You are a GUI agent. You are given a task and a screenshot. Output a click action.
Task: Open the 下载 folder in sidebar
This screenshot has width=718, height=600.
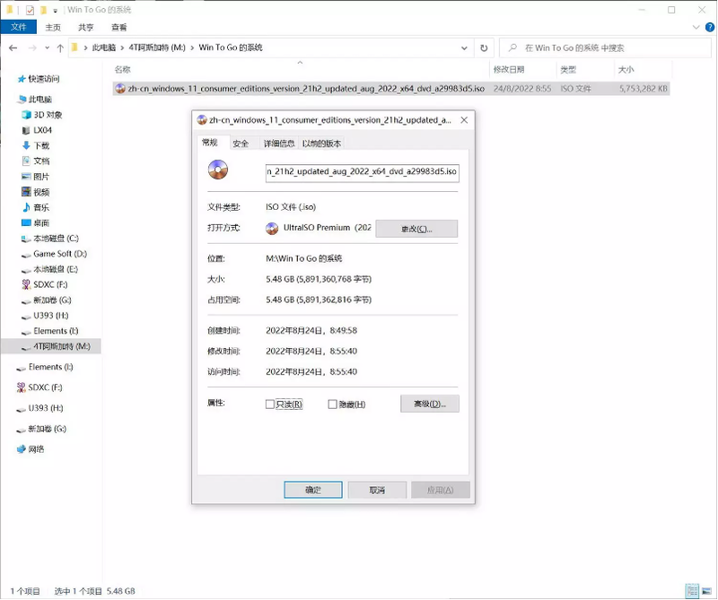coord(36,145)
